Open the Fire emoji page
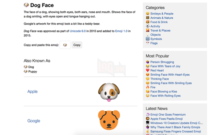The height and width of the screenshot is (135, 223). [x=153, y=87]
